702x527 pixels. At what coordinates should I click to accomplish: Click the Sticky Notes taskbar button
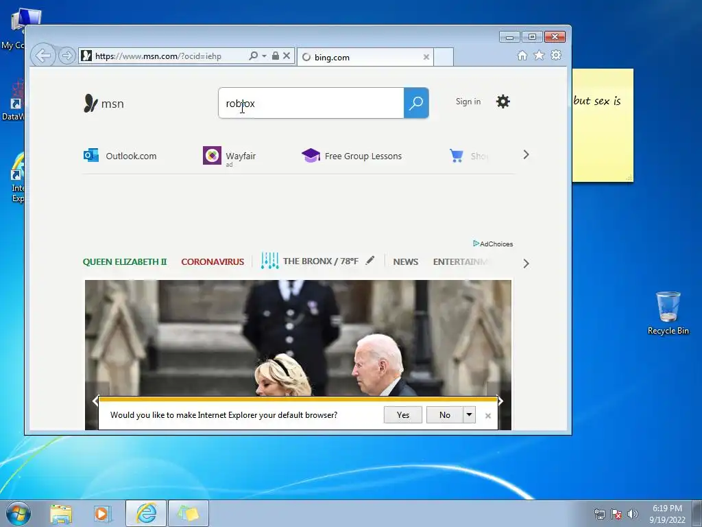(189, 513)
